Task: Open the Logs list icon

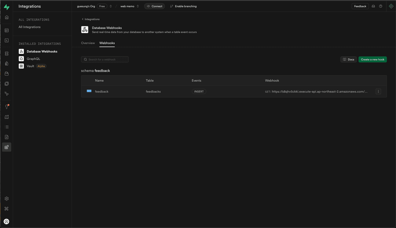Action: point(7,127)
